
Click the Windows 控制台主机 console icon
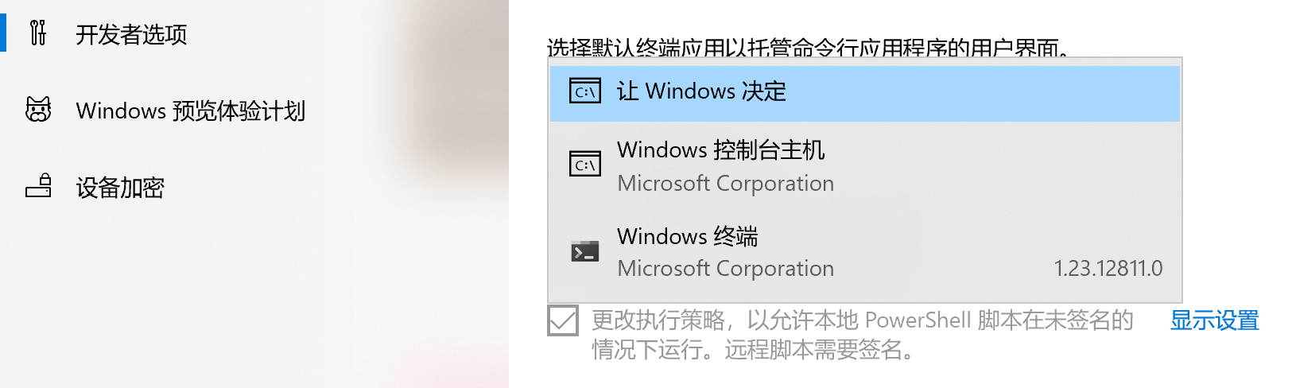tap(585, 165)
